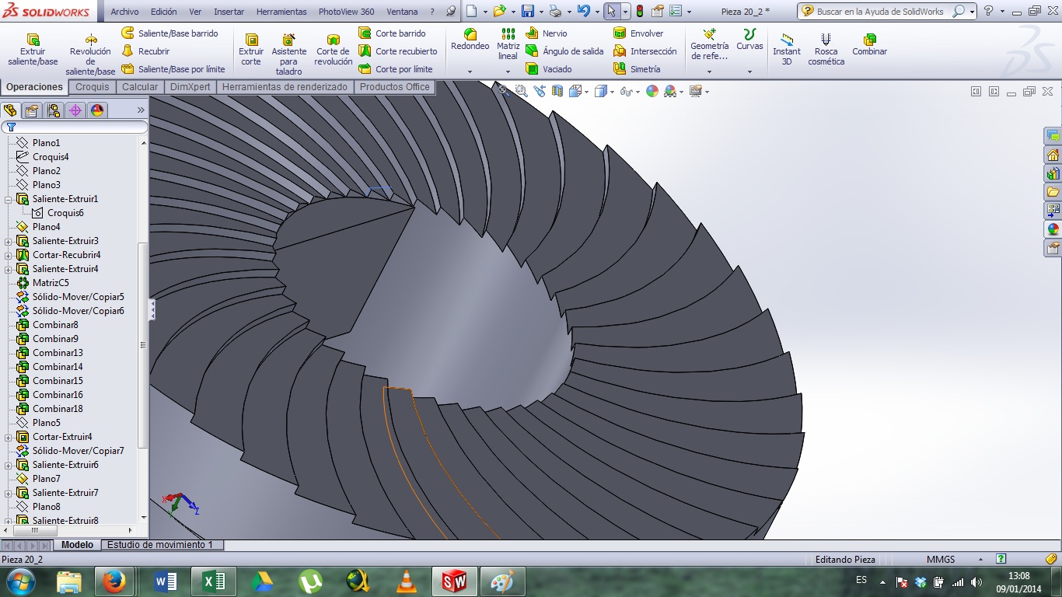
Task: Toggle the Instant 3D mode
Action: click(787, 49)
